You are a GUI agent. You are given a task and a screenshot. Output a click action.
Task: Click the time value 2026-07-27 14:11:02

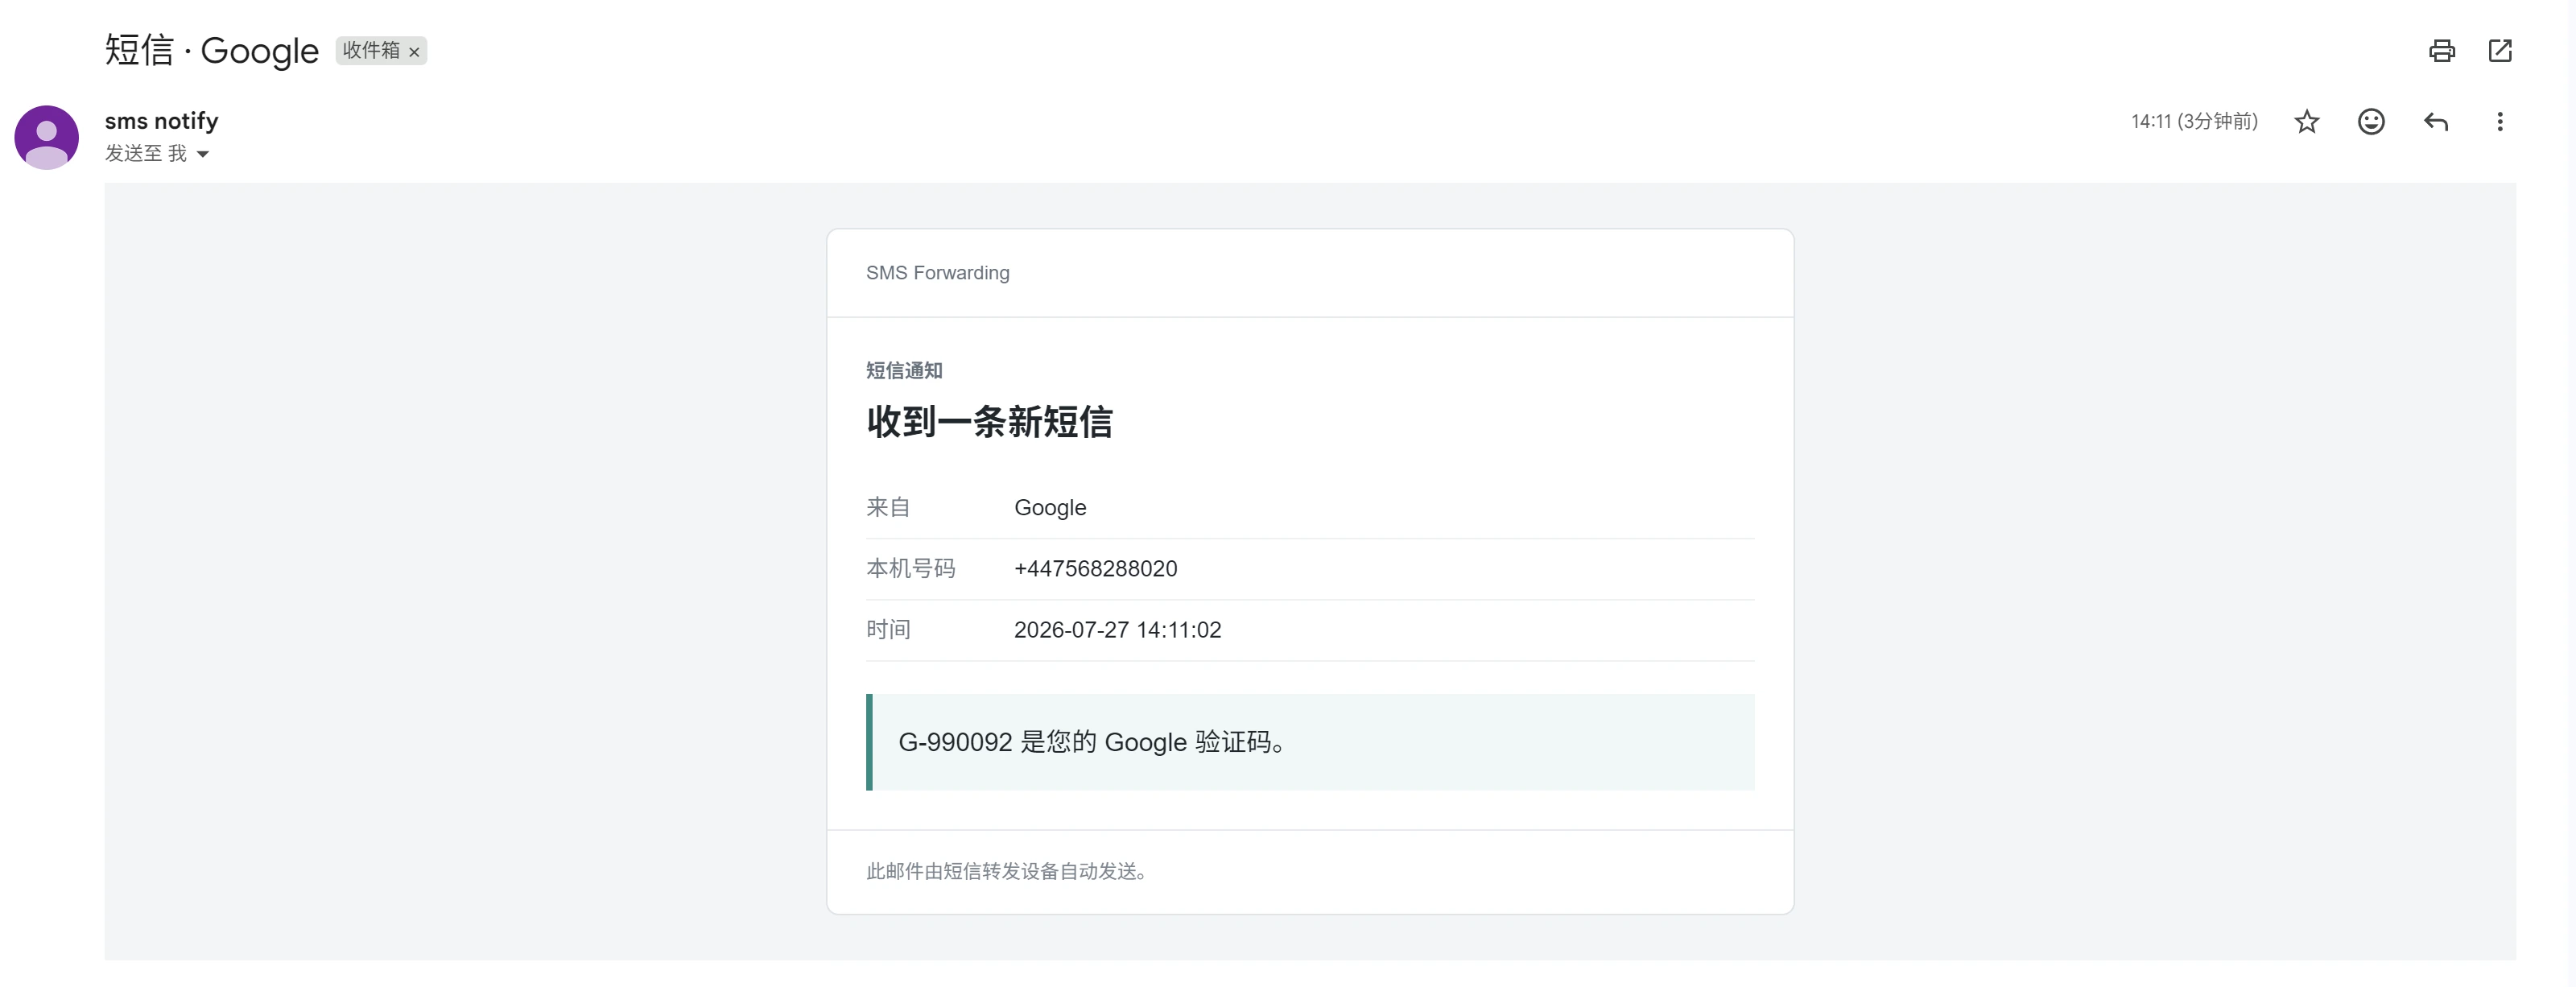pos(1117,630)
